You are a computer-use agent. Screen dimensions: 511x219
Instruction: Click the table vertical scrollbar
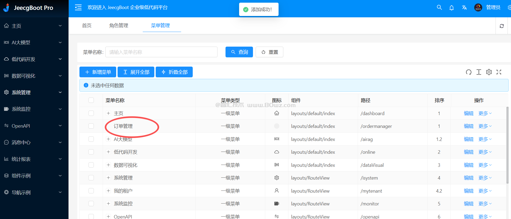click(507, 145)
